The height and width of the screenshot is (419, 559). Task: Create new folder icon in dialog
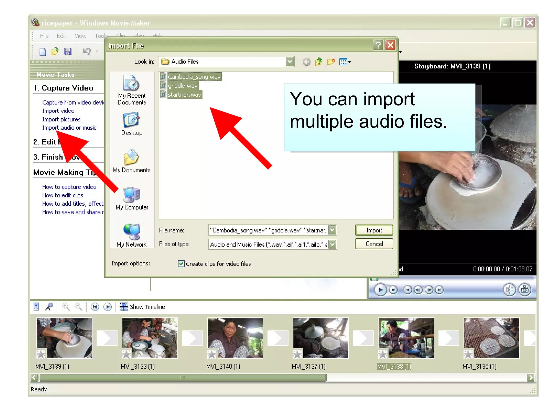click(331, 62)
